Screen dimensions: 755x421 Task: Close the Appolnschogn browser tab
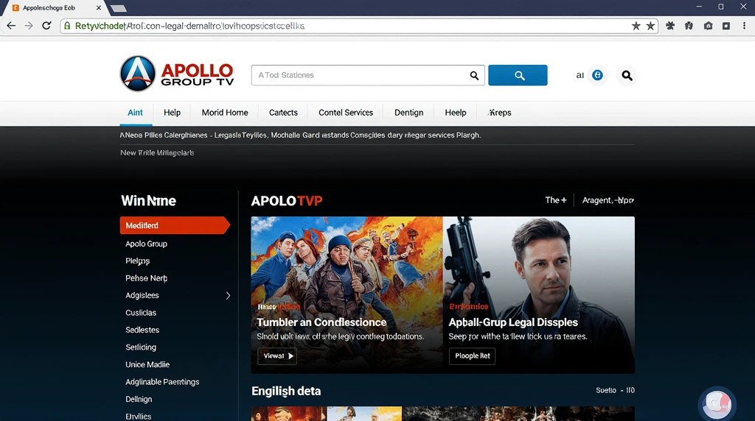click(x=98, y=7)
